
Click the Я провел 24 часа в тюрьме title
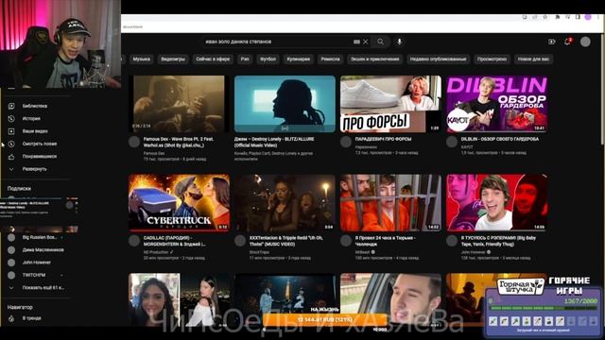tap(385, 242)
